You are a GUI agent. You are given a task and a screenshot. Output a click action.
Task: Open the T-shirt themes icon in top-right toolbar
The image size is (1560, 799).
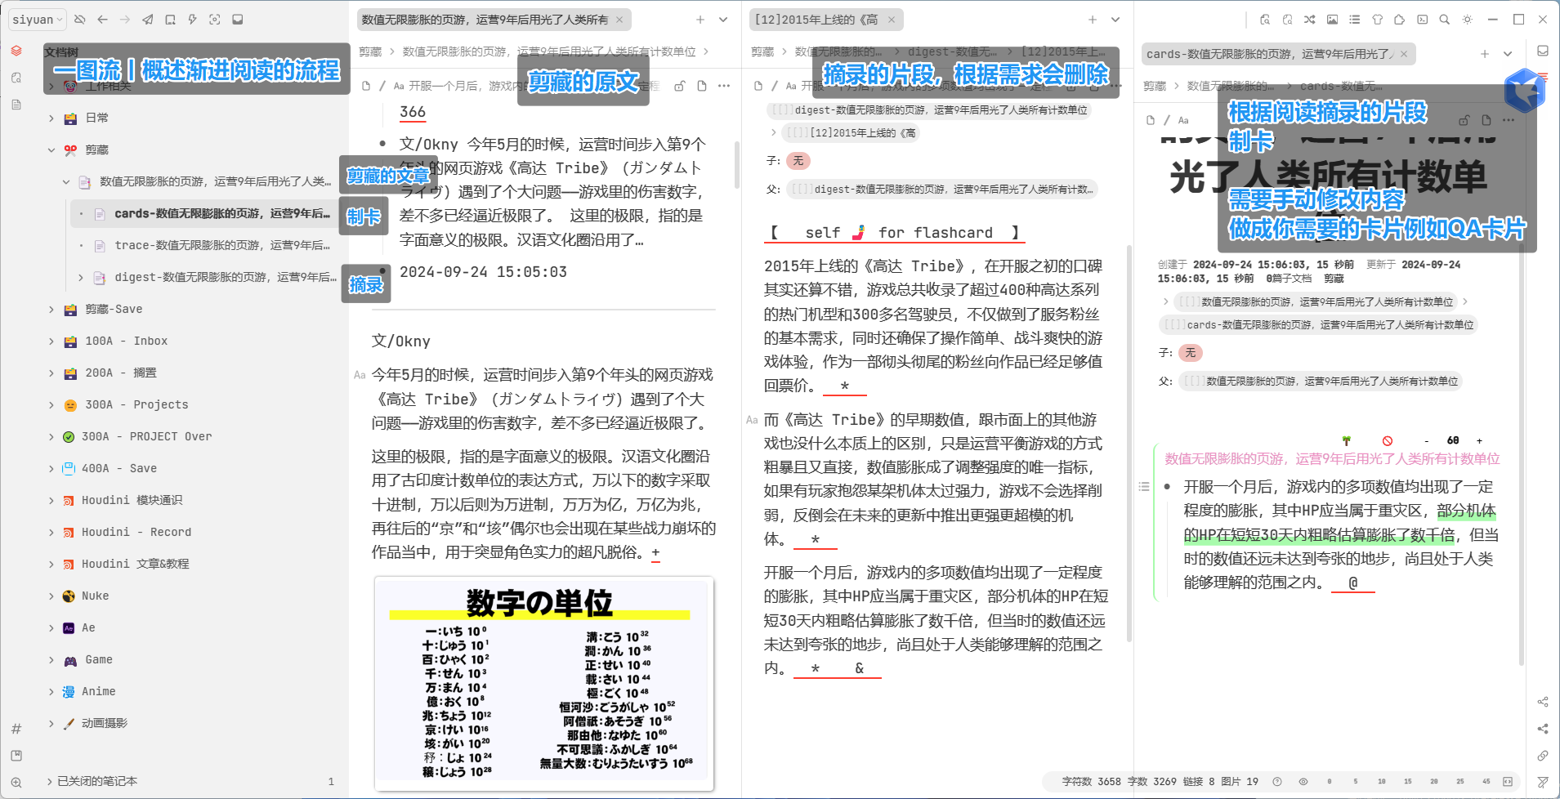1377,20
